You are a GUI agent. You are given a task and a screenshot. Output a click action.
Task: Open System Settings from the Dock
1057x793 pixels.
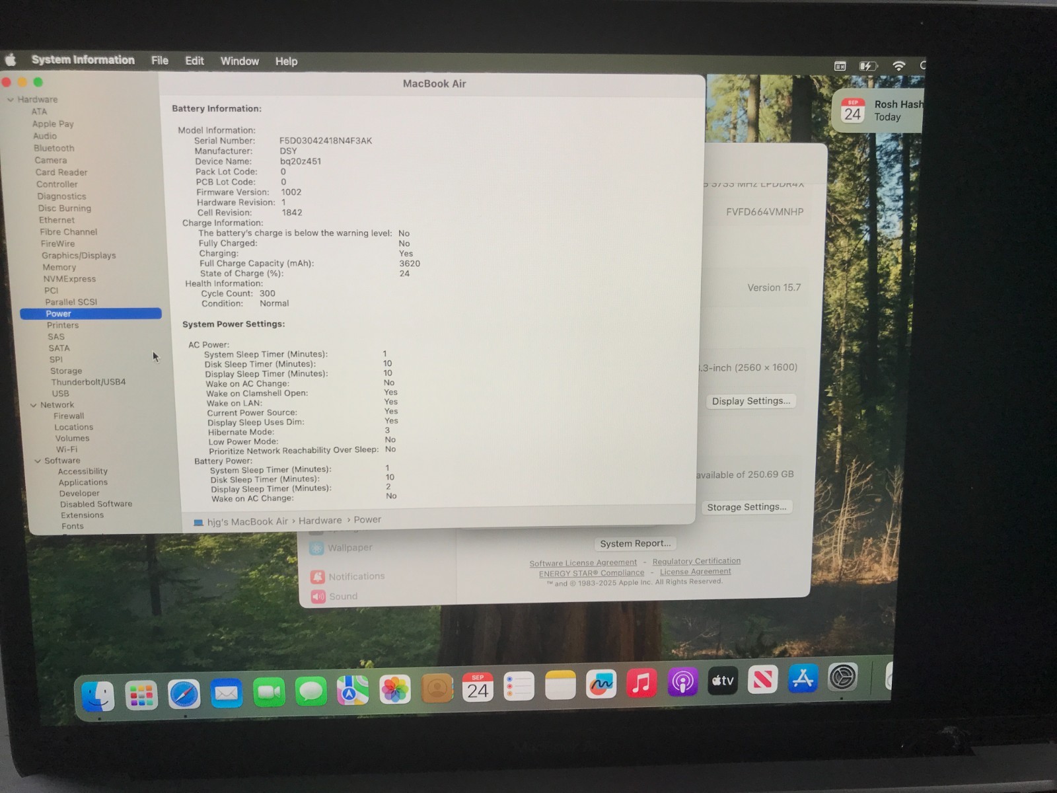(842, 677)
